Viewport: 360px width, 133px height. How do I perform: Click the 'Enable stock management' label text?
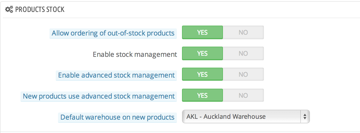click(135, 54)
